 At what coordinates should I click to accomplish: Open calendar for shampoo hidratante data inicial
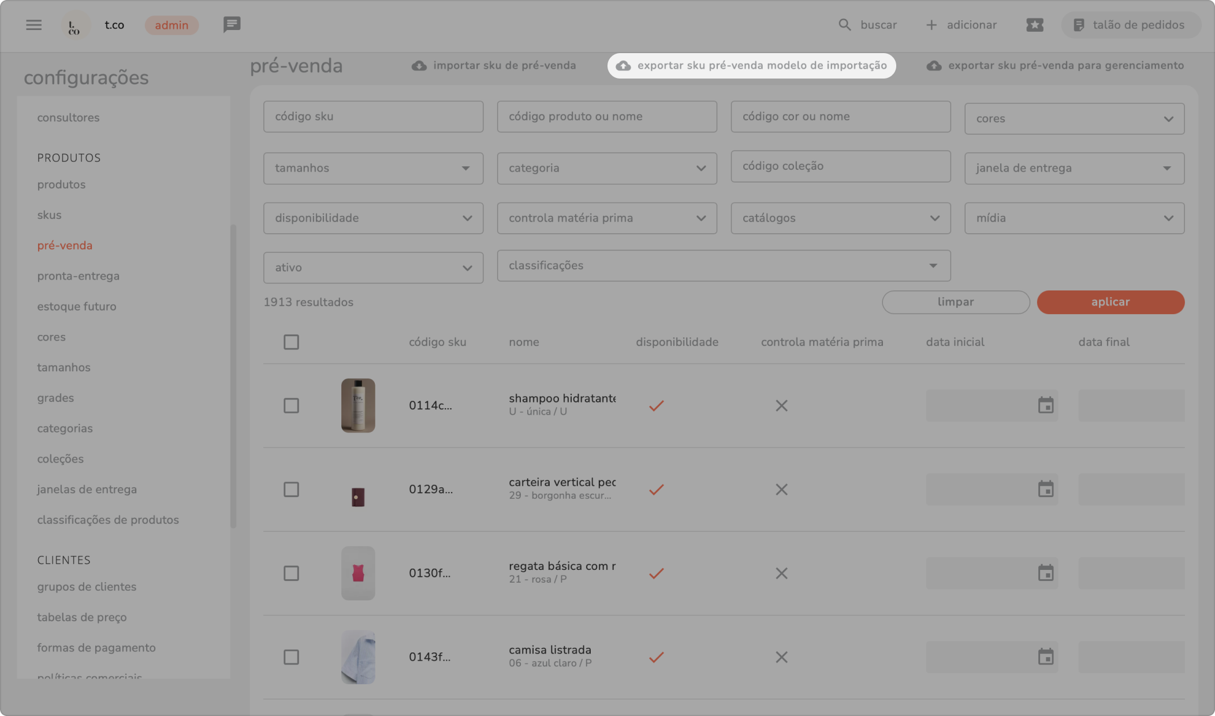click(1045, 405)
